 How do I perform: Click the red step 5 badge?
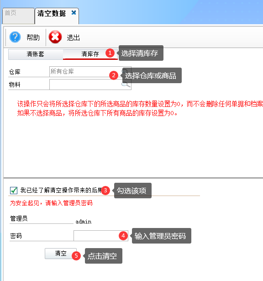76,256
